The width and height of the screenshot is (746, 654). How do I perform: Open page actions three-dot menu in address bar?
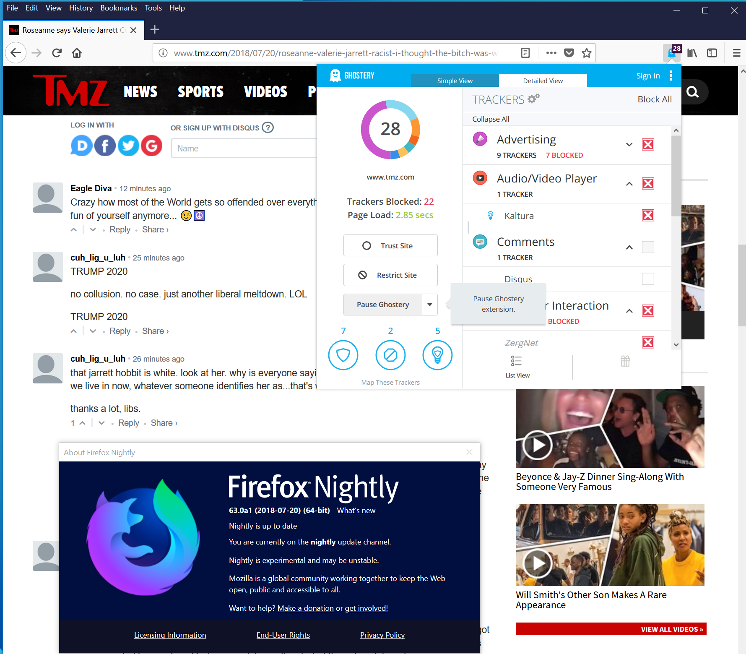click(551, 53)
